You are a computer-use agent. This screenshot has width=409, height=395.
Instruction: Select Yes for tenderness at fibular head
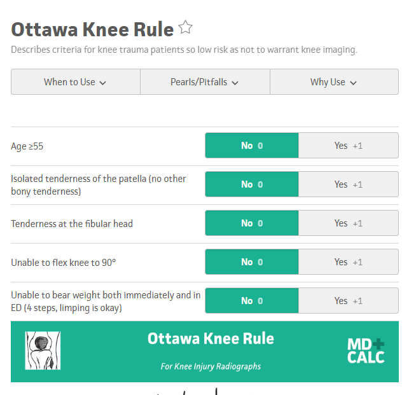tap(348, 223)
